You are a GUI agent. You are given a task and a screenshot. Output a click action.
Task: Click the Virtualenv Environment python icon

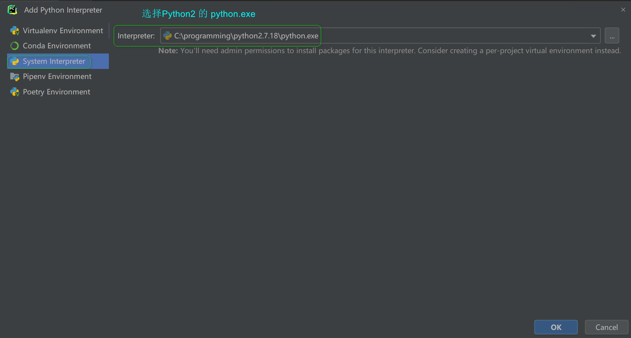click(x=15, y=31)
